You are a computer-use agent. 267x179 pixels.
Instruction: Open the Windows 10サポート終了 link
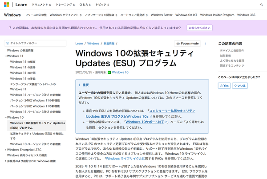pyautogui.click(x=144, y=121)
